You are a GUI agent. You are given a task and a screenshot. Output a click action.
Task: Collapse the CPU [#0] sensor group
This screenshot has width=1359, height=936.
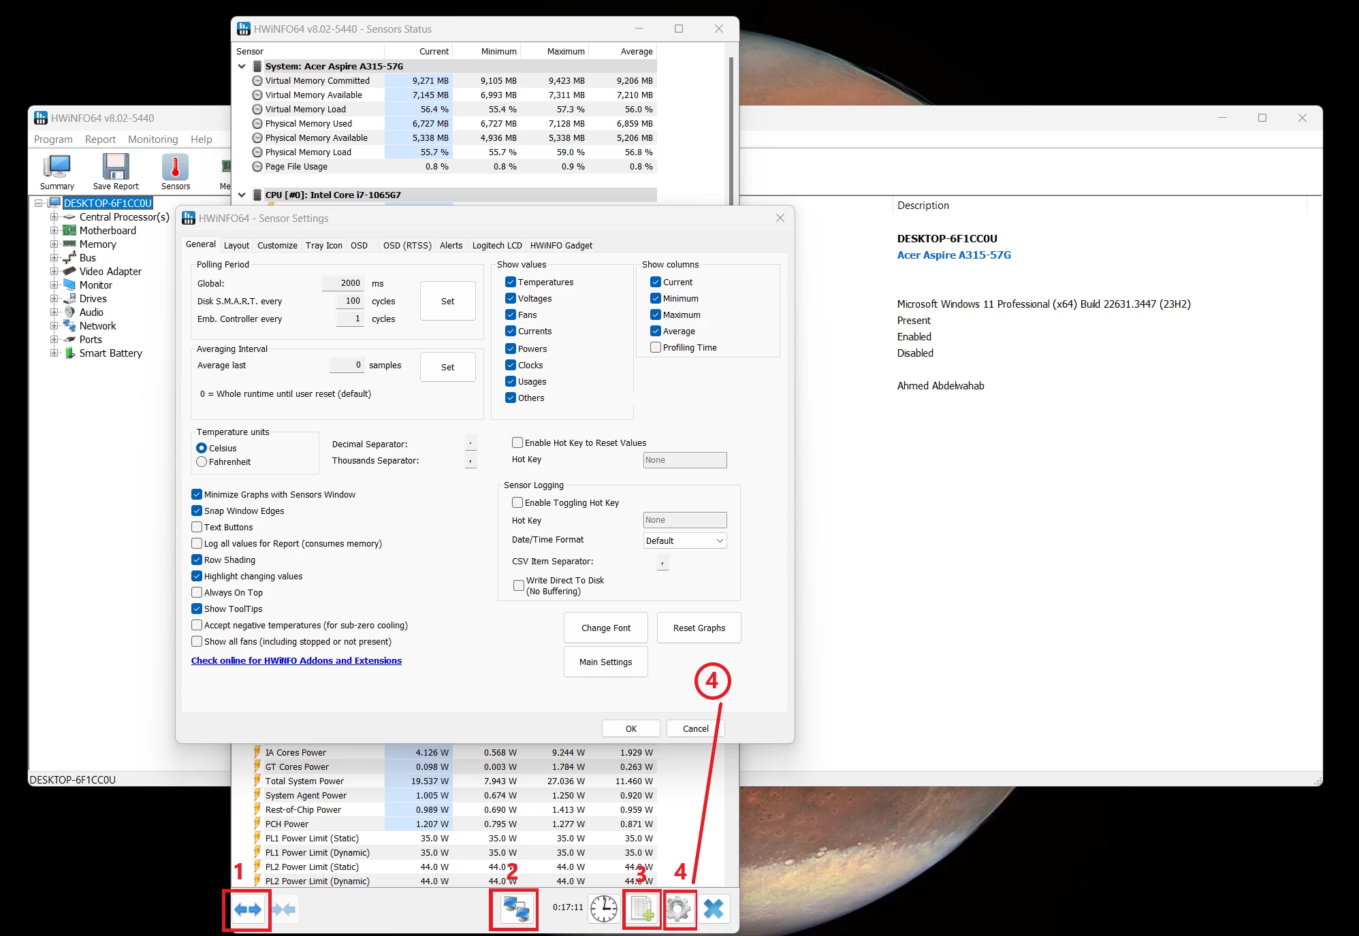[x=242, y=195]
